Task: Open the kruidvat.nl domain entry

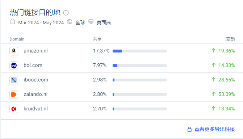Action: point(35,109)
